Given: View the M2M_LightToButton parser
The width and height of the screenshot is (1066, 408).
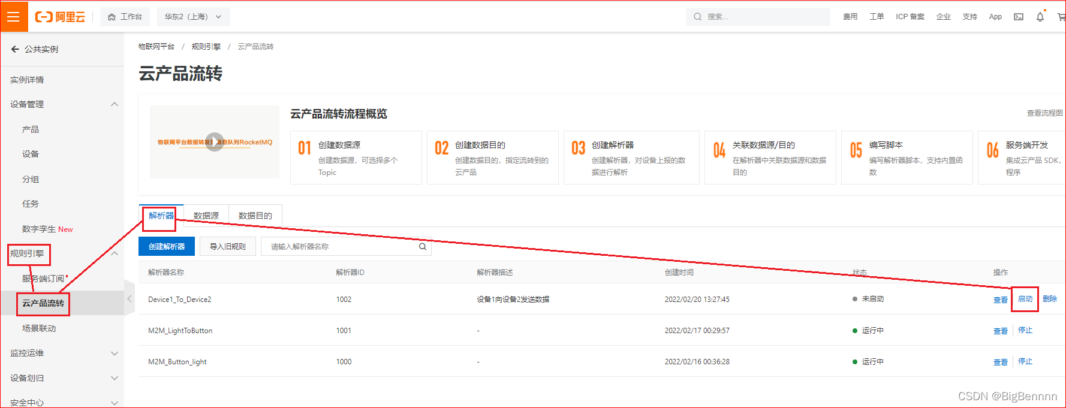Looking at the screenshot, I should (x=1000, y=331).
